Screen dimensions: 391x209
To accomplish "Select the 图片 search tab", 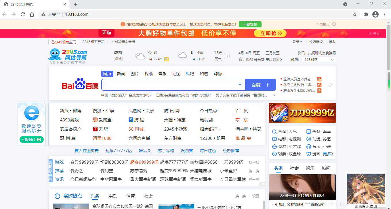I will point(135,74).
